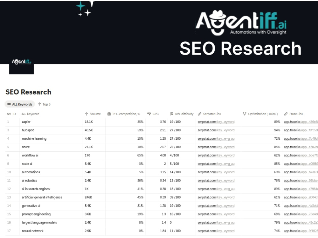Click the CPC column icon

coord(149,114)
